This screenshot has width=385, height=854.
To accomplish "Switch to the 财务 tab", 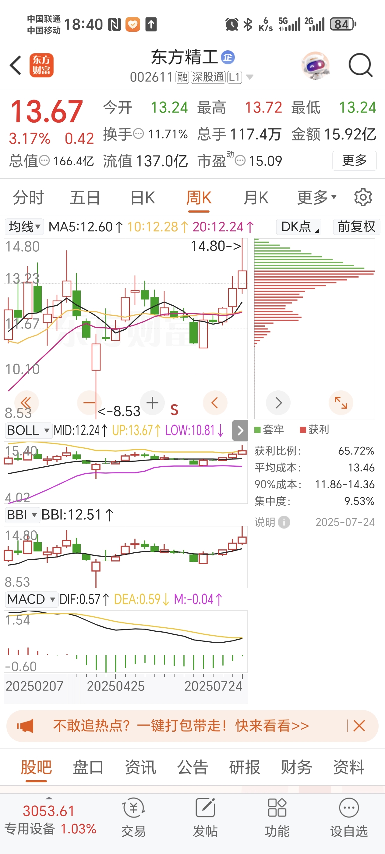I will click(297, 767).
